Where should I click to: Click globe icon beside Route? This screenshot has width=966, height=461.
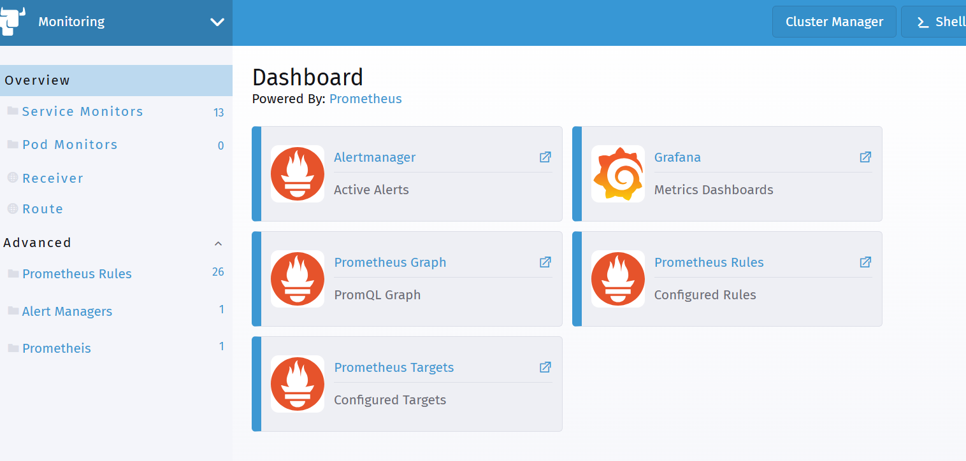[x=13, y=208]
